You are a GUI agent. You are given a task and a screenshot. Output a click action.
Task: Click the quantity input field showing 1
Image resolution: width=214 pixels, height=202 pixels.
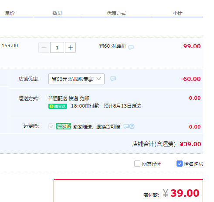click(57, 48)
